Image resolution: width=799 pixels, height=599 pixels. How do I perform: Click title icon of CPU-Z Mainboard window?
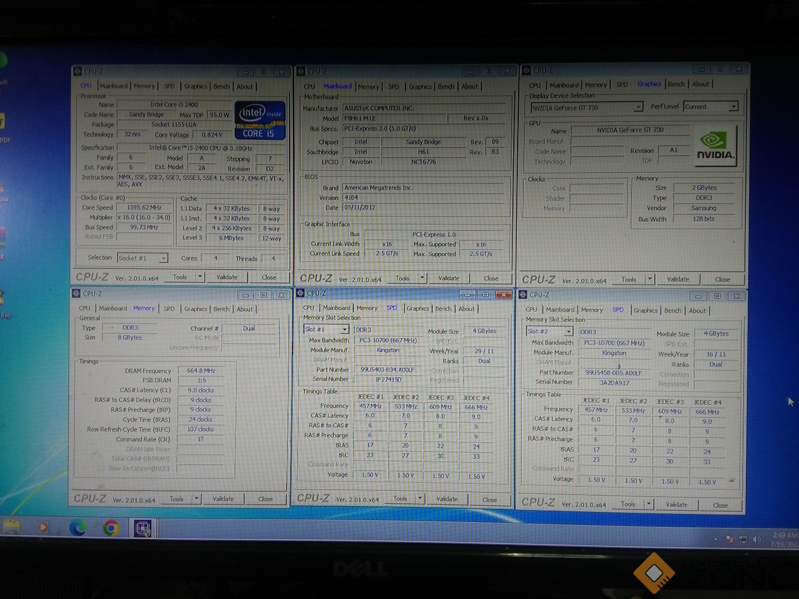(x=301, y=71)
